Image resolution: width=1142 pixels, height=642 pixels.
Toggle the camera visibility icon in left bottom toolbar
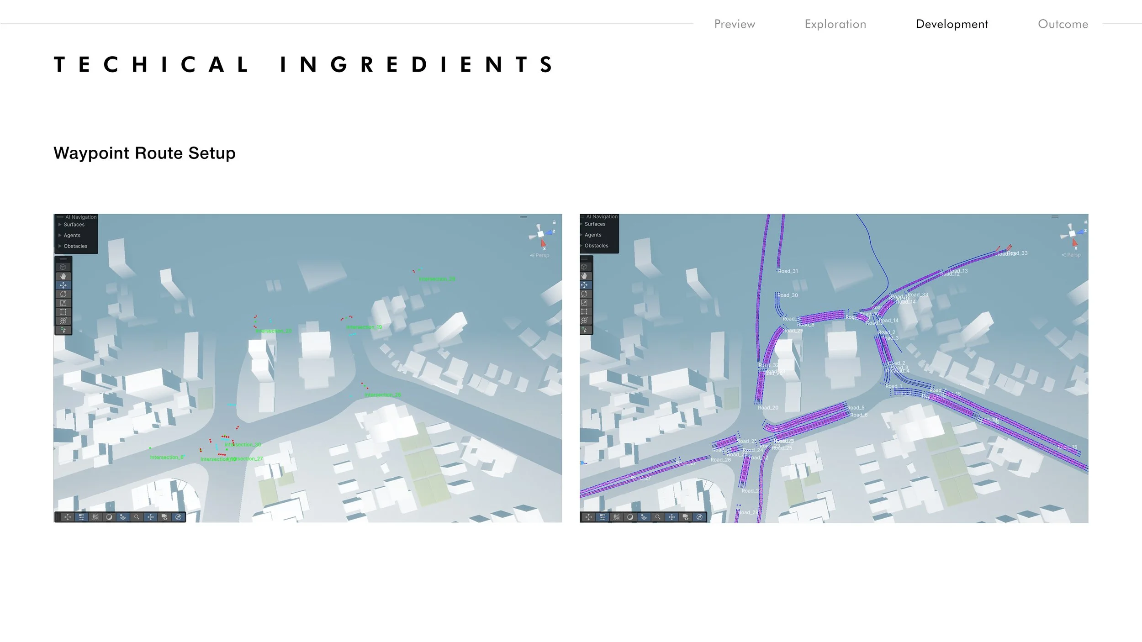(164, 517)
